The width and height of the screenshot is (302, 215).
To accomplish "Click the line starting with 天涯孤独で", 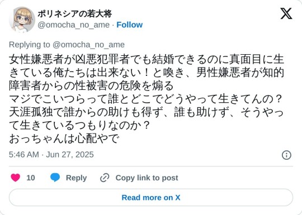I will (147, 112).
